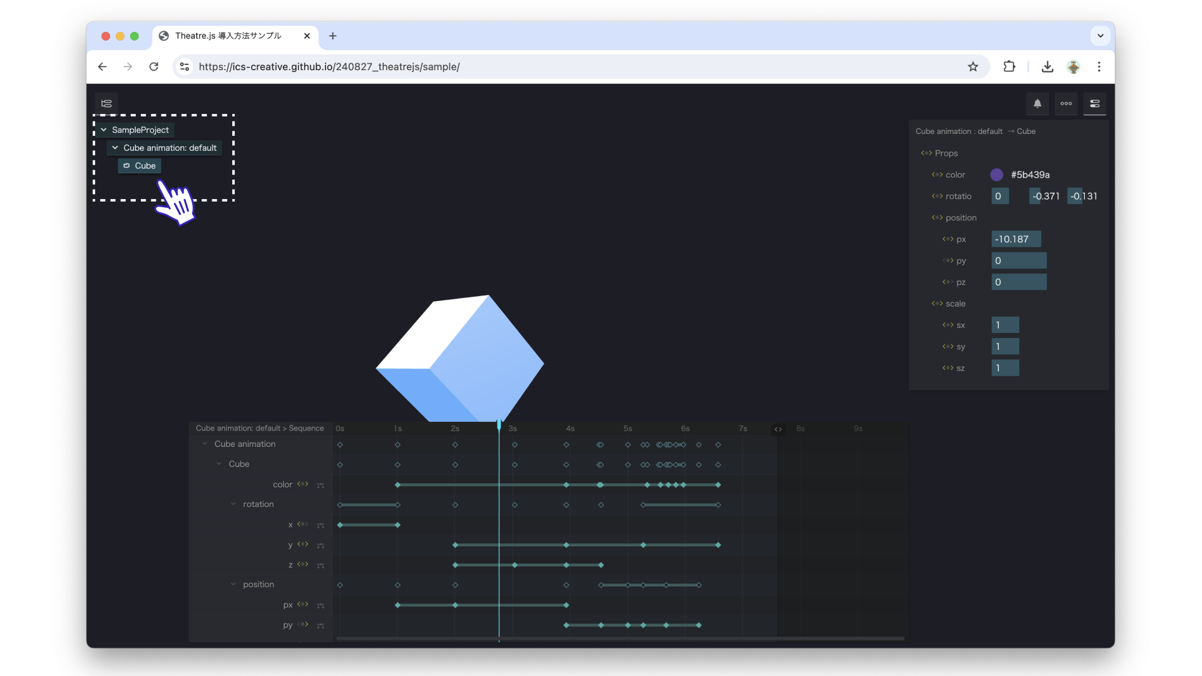This screenshot has width=1202, height=676.
Task: Click the notifications bell icon
Action: [1037, 103]
